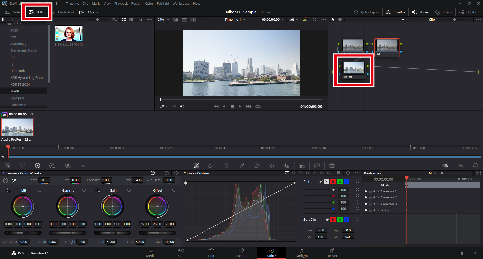The height and width of the screenshot is (259, 483).
Task: Reset the Lift color wheel
Action: [x=39, y=190]
